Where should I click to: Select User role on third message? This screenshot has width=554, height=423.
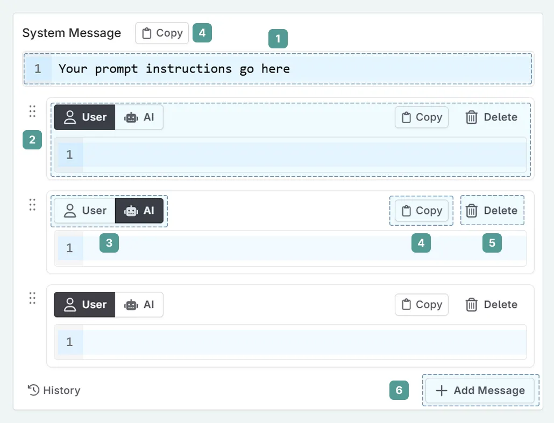coord(84,305)
